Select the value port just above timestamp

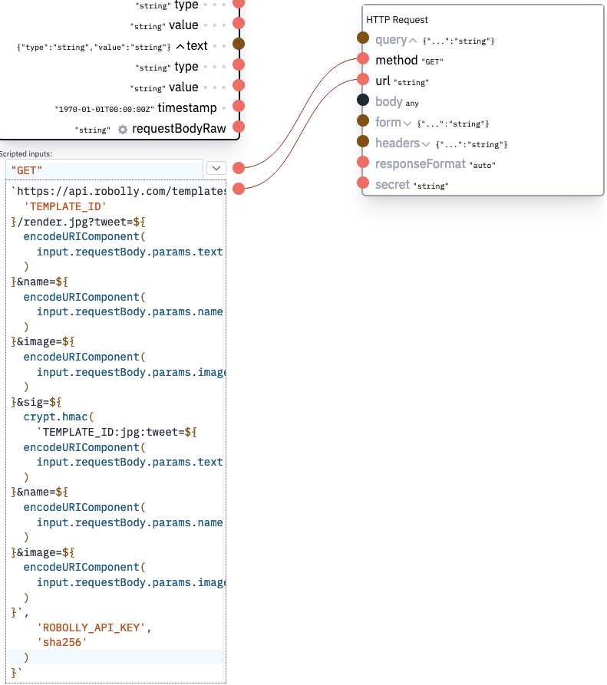pos(239,85)
